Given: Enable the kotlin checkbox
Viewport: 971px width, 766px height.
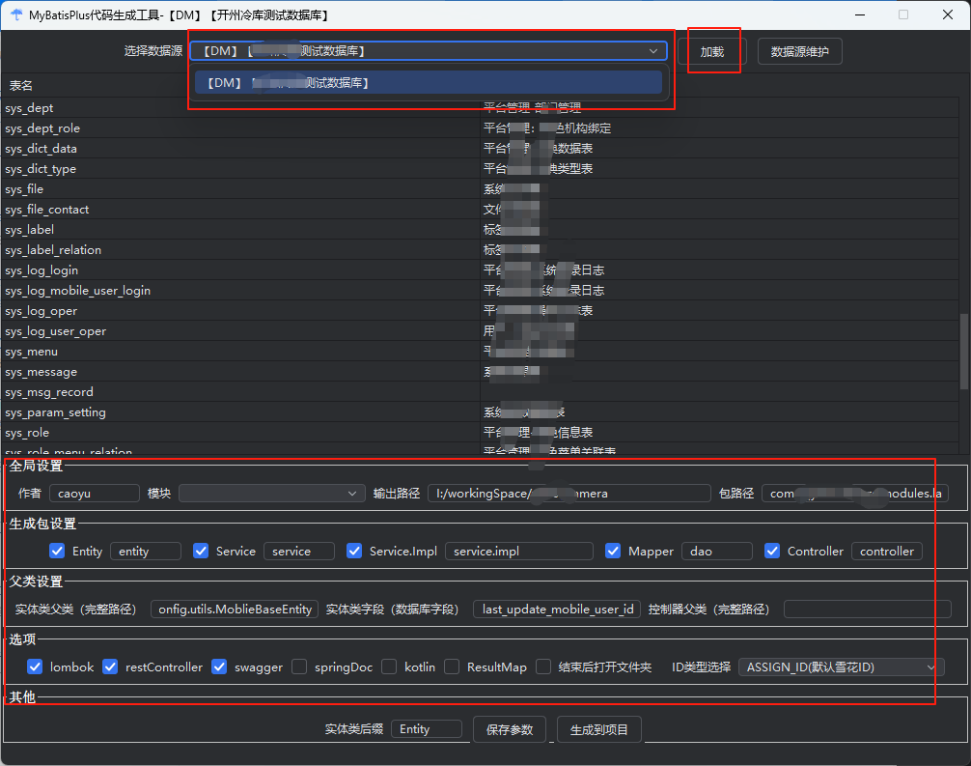Looking at the screenshot, I should 389,667.
